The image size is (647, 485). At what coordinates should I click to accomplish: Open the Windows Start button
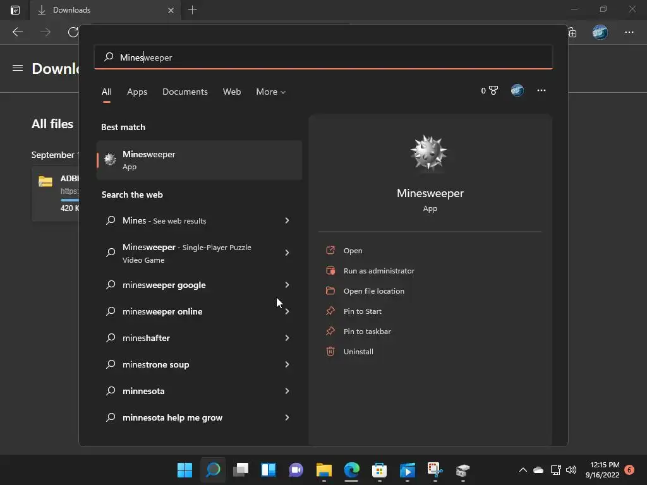[184, 470]
